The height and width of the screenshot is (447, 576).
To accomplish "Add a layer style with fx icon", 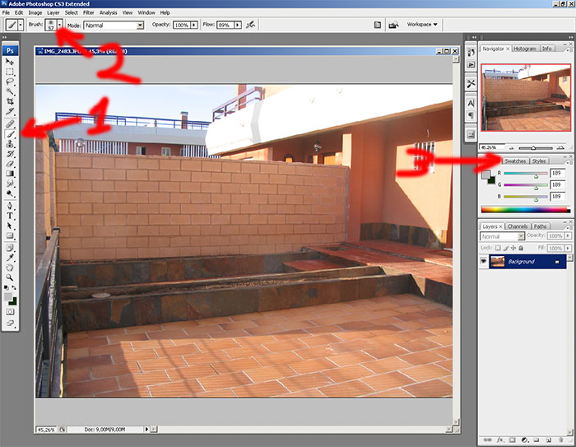I will pos(500,440).
